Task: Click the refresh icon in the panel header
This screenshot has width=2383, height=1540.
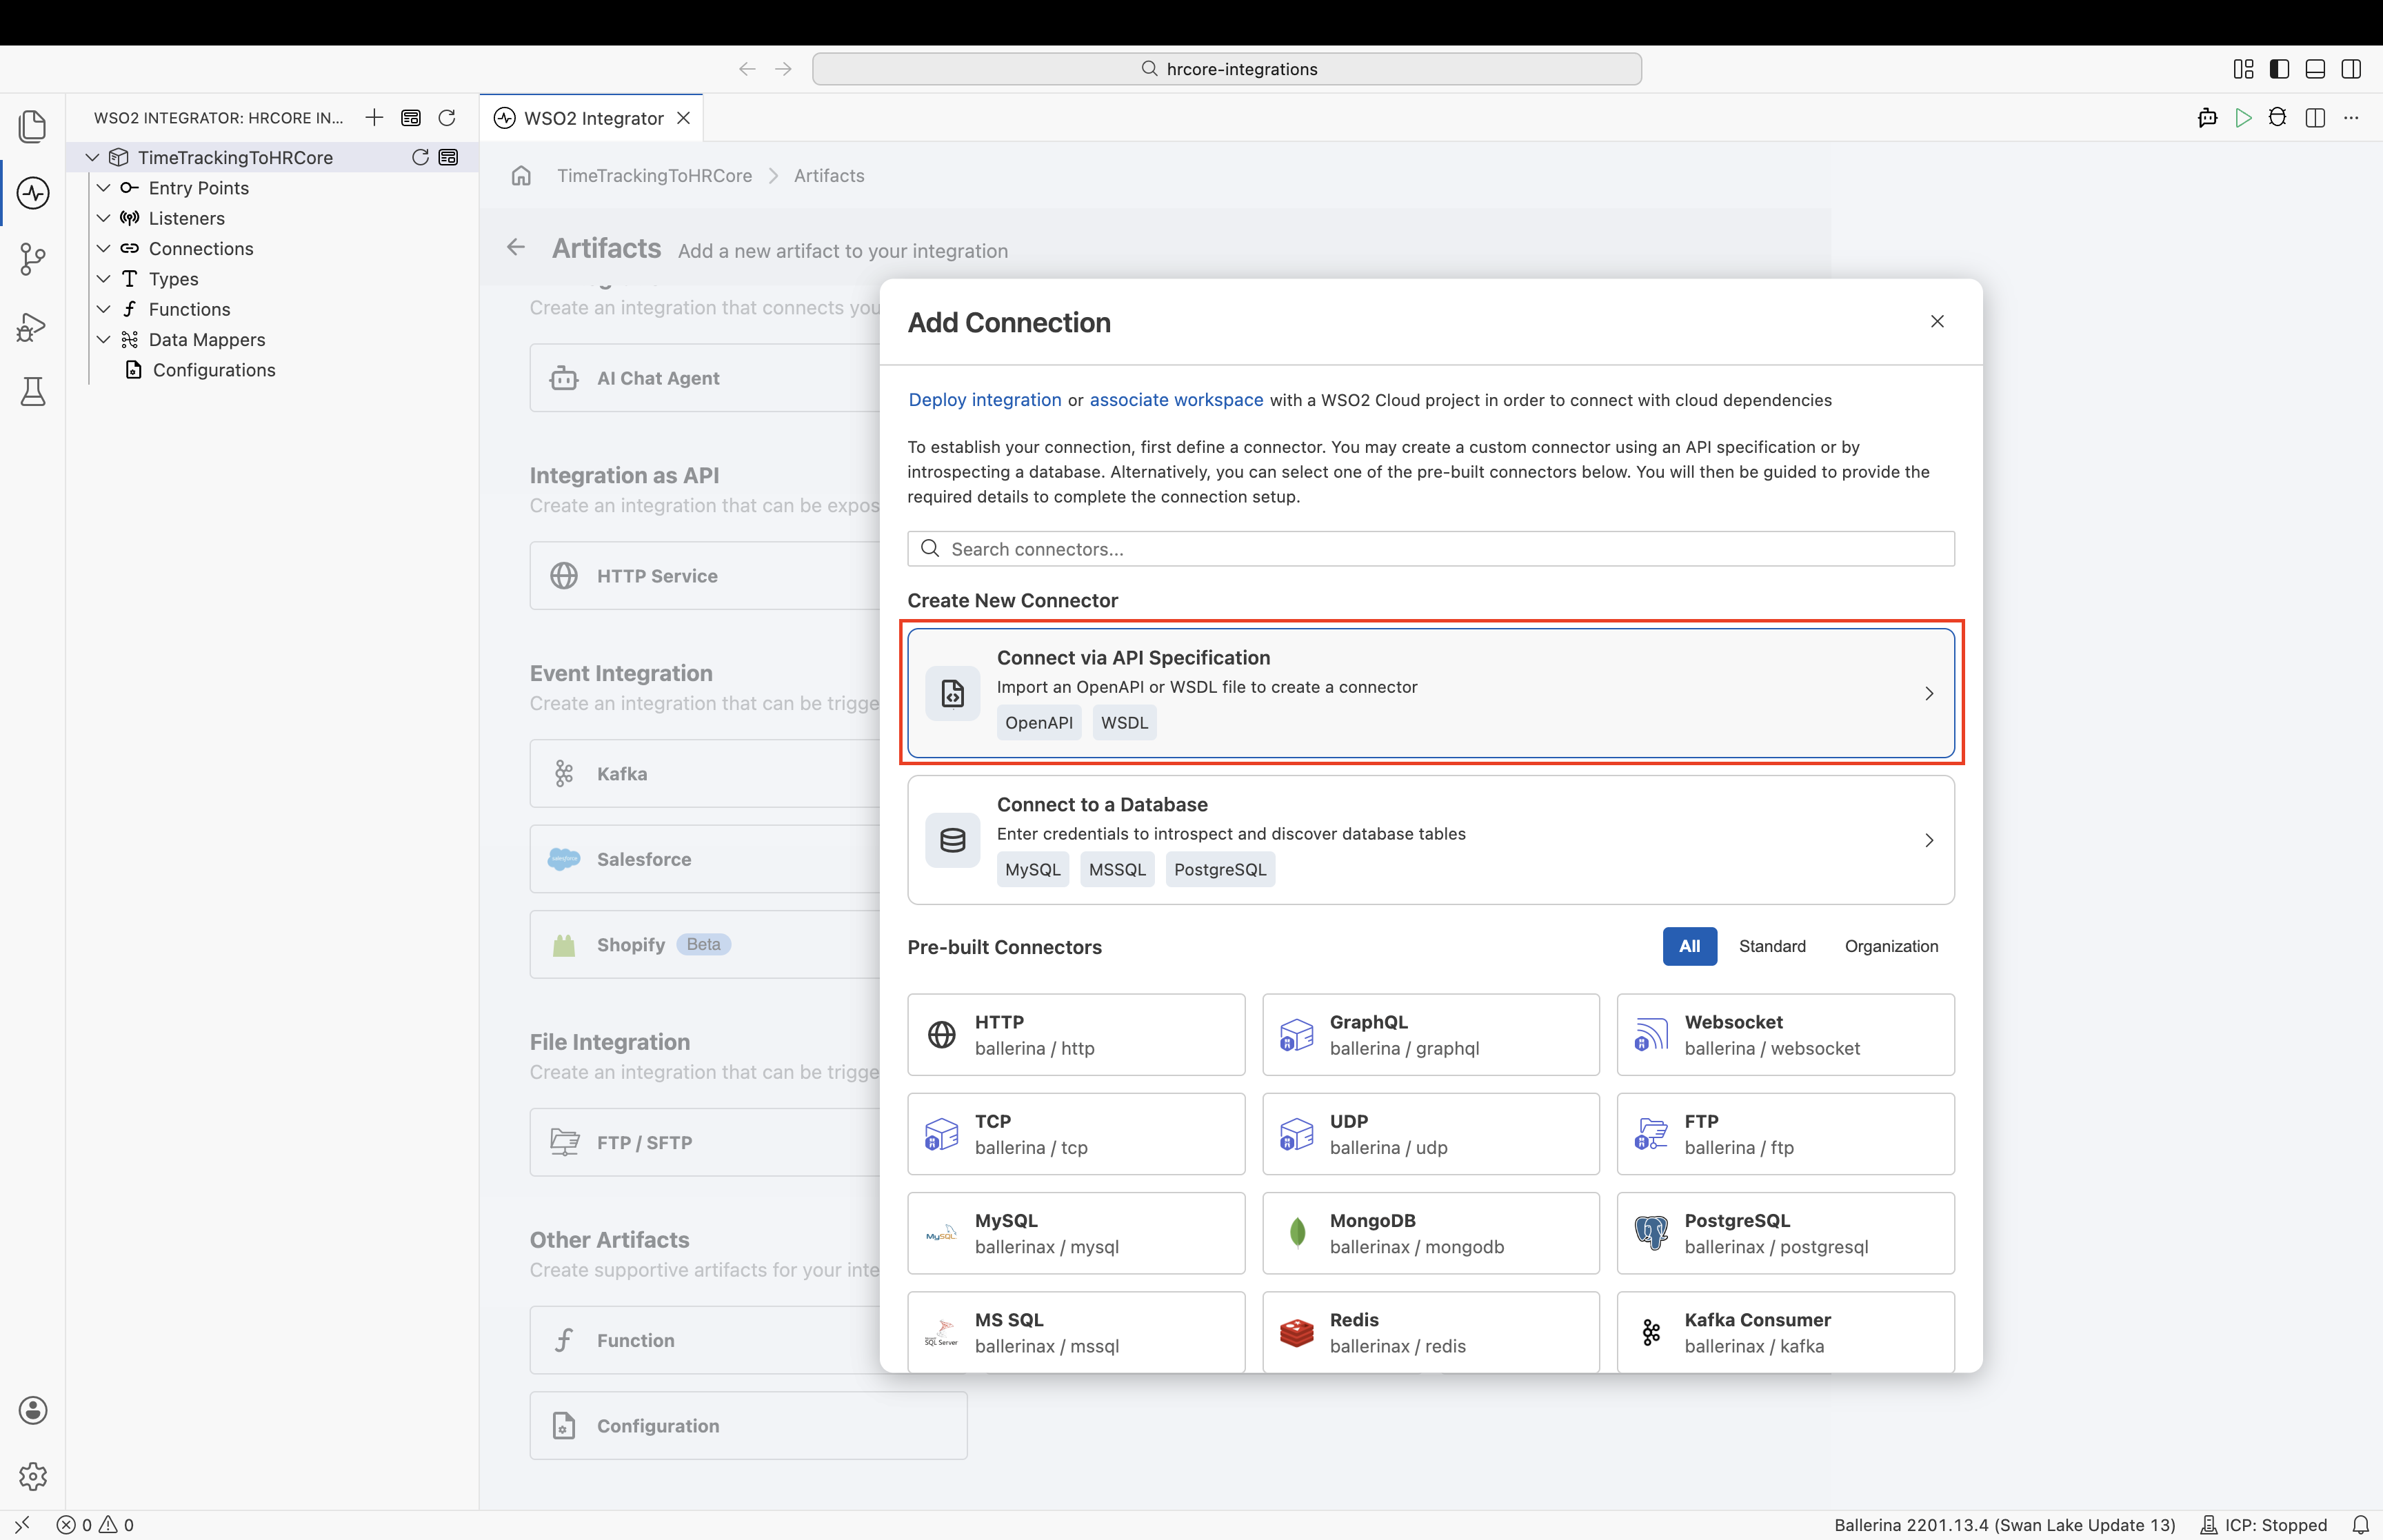Action: [x=447, y=118]
